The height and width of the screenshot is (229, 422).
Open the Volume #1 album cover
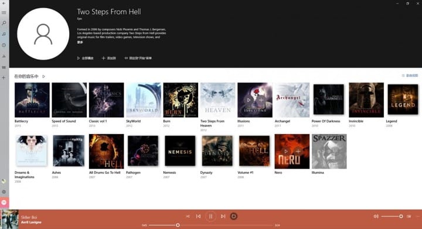[254, 151]
